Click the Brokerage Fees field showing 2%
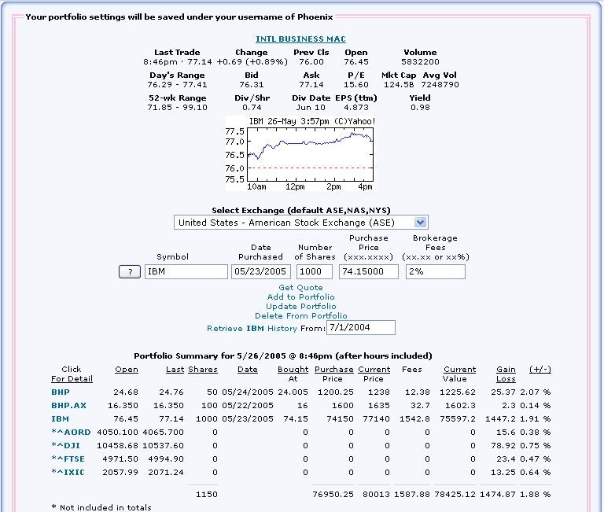604x512 pixels. (435, 271)
